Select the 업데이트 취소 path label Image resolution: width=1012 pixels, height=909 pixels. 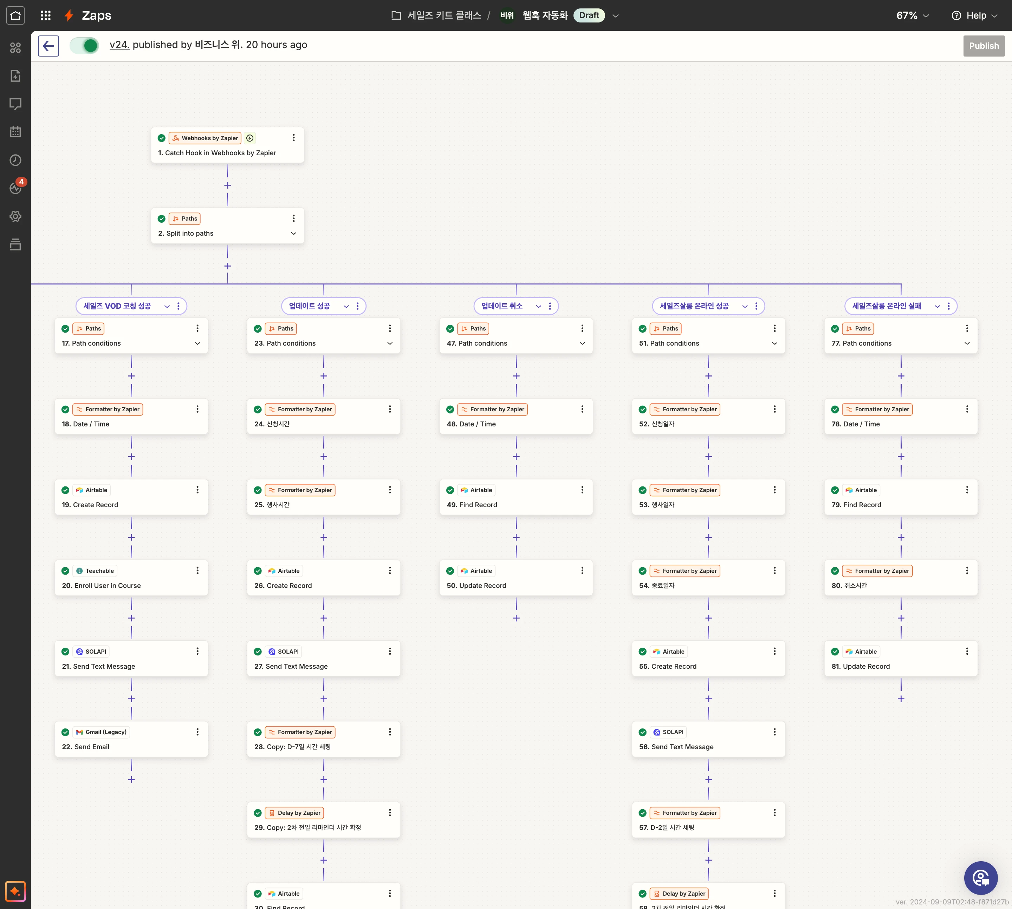(x=502, y=306)
